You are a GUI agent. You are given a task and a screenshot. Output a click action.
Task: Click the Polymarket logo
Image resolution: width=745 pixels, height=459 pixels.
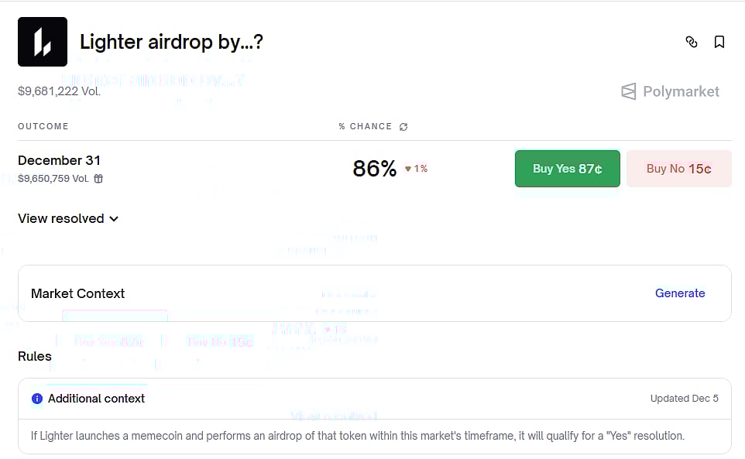pos(670,91)
